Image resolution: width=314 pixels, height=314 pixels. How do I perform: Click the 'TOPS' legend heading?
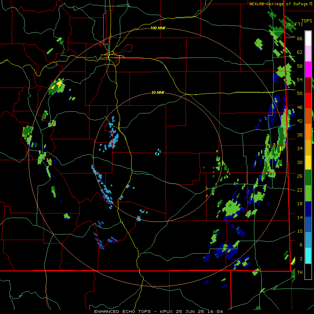tap(307, 21)
